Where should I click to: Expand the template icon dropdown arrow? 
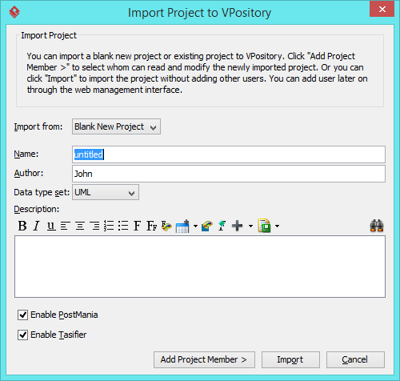pos(278,227)
